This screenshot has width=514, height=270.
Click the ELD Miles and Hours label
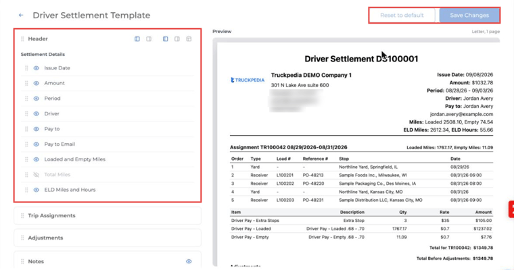coord(70,190)
